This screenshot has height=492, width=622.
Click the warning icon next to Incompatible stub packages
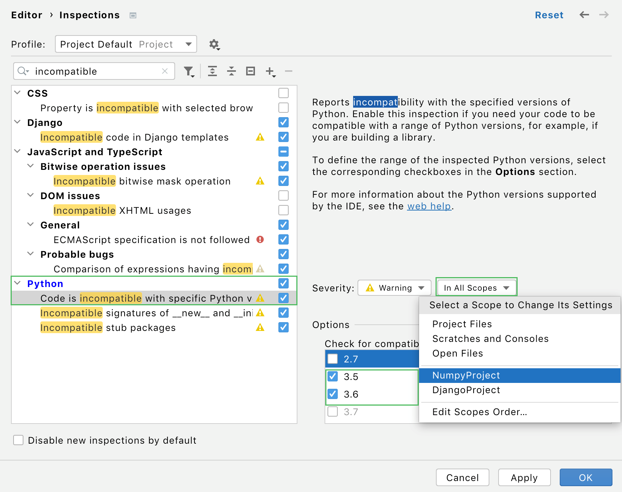coord(260,328)
